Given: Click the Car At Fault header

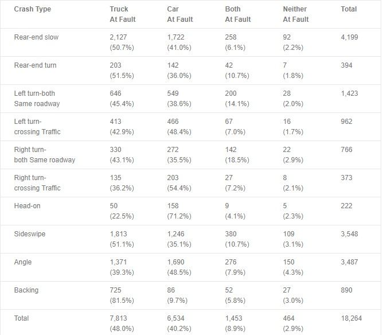Looking at the screenshot, I should tap(180, 14).
